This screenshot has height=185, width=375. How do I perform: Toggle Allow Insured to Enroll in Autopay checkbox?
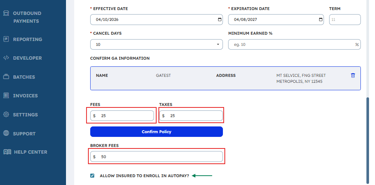(92, 176)
